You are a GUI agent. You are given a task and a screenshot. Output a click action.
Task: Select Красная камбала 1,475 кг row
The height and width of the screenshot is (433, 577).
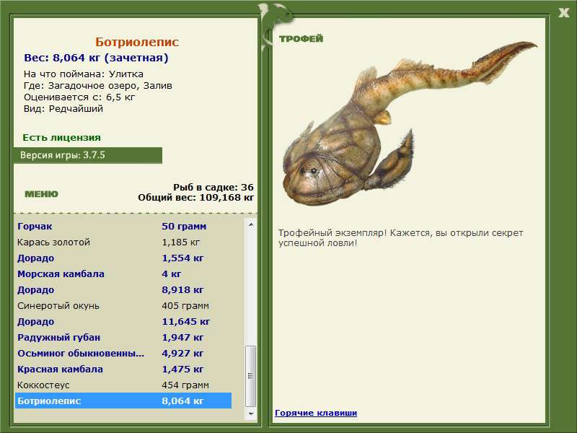123,369
